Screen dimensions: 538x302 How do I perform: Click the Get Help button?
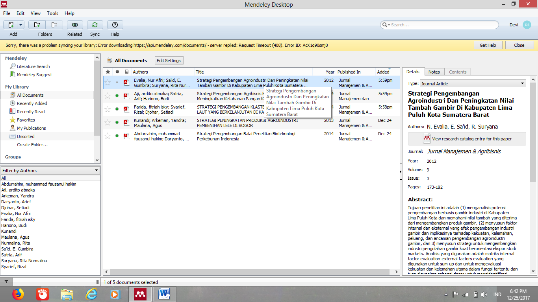point(488,45)
